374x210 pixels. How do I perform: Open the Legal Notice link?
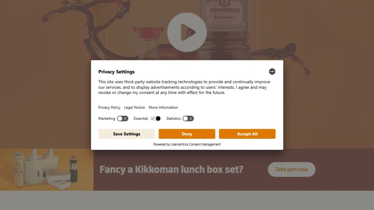[135, 107]
